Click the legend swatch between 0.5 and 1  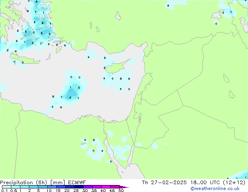pos(16,187)
